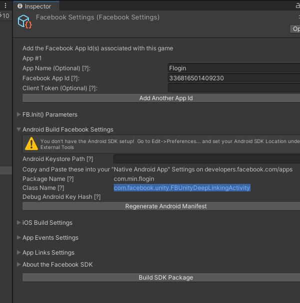
Task: Click the com.min.flogin package name
Action: coord(134,179)
